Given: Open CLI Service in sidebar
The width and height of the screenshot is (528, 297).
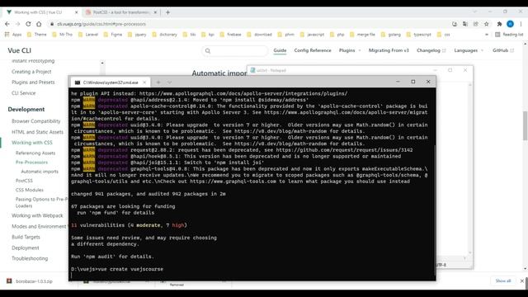Looking at the screenshot, I should point(24,93).
